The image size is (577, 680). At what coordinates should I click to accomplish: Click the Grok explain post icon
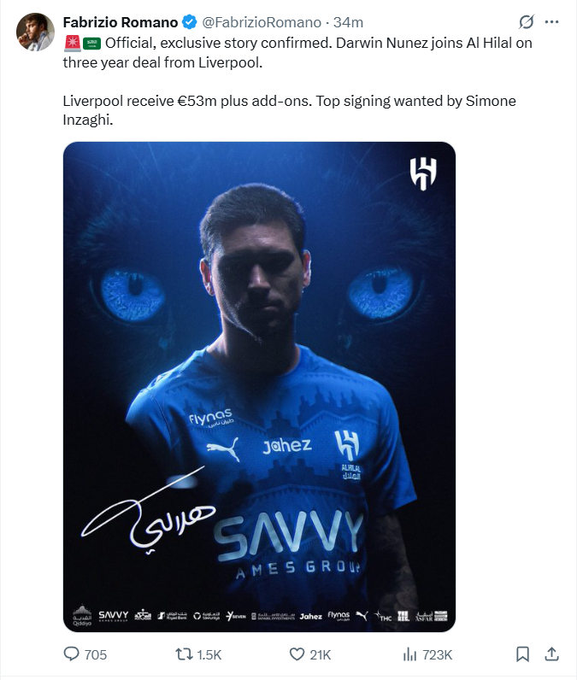526,21
